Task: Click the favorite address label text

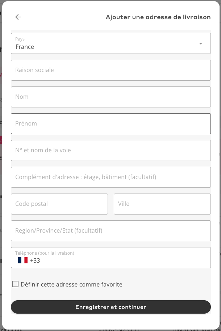Action: (x=71, y=284)
